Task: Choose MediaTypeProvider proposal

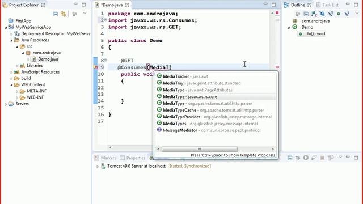Action: [216, 117]
